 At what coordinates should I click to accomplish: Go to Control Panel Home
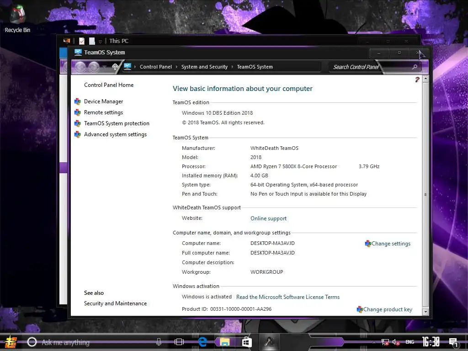click(109, 85)
